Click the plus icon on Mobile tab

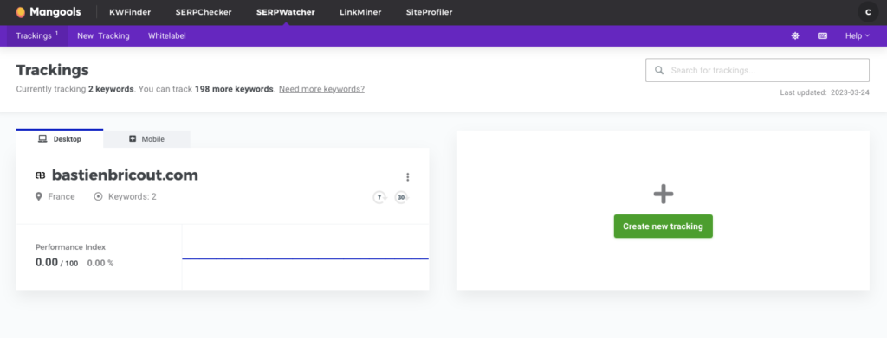pyautogui.click(x=133, y=139)
